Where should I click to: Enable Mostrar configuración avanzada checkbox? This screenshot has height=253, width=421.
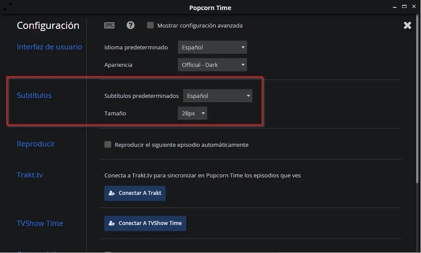pos(150,25)
